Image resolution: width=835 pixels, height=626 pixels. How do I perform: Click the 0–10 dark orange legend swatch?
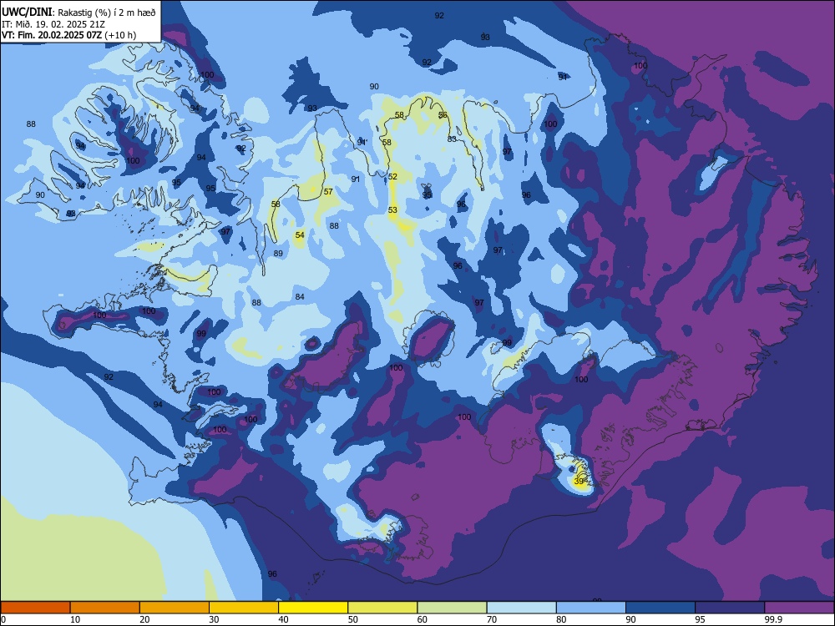35,608
